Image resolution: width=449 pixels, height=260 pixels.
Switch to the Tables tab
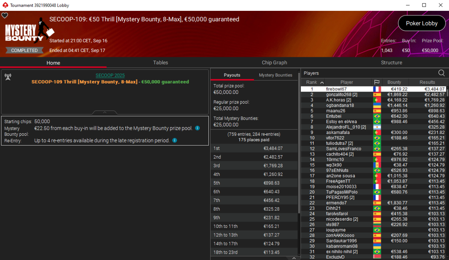pyautogui.click(x=161, y=62)
